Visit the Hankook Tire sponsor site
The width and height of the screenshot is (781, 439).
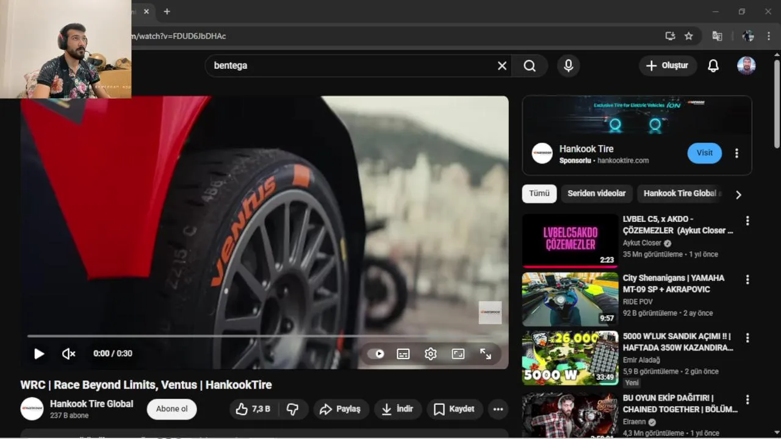[x=705, y=153]
